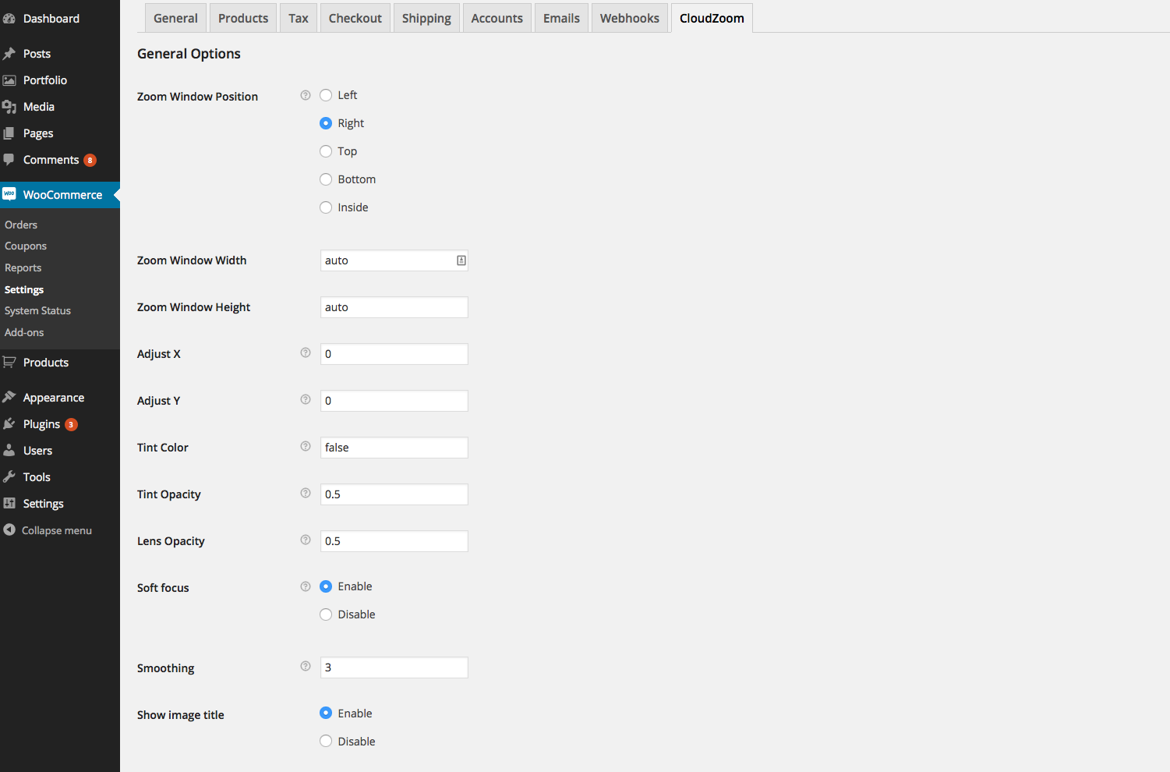Select the Left zoom window position
Screen dimensions: 1170x772
point(326,95)
